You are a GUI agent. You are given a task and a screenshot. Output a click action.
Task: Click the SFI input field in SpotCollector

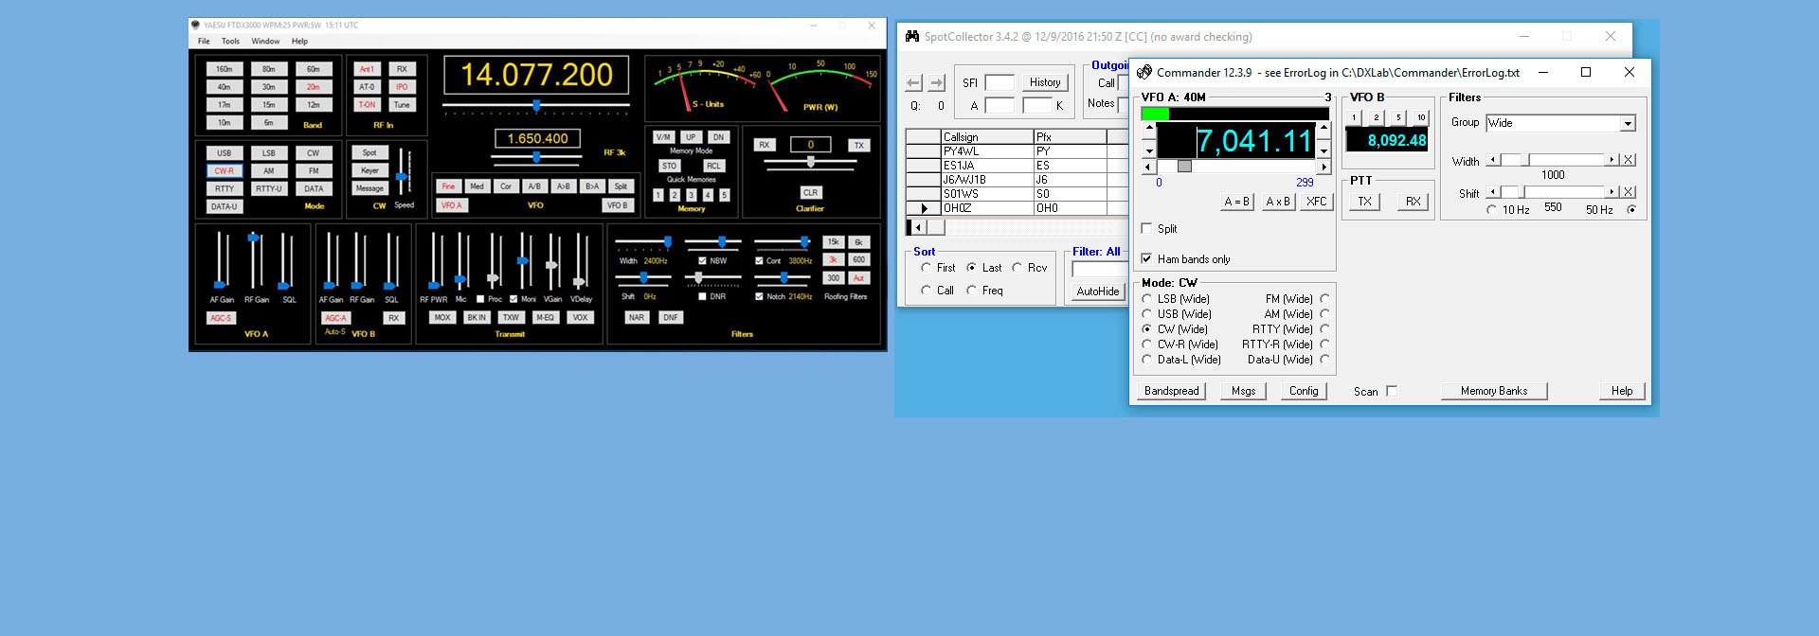[x=1000, y=82]
